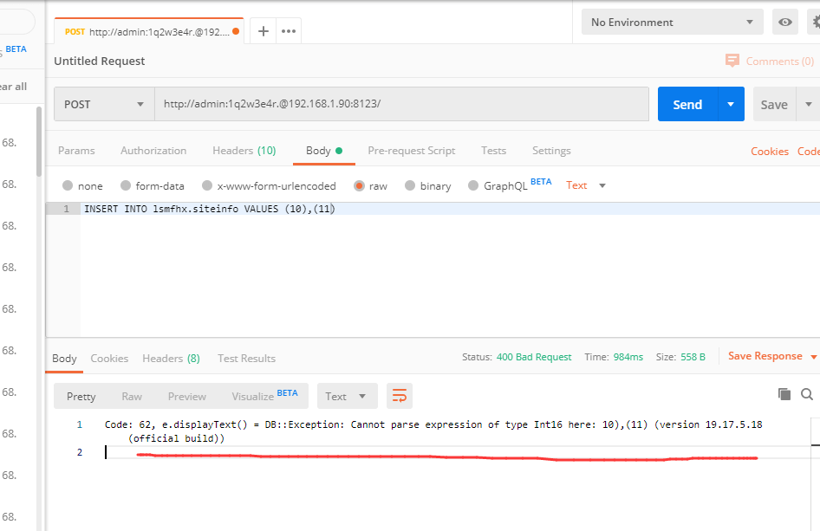The image size is (820, 531).
Task: Open the Send button arrow dropdown
Action: pos(731,104)
